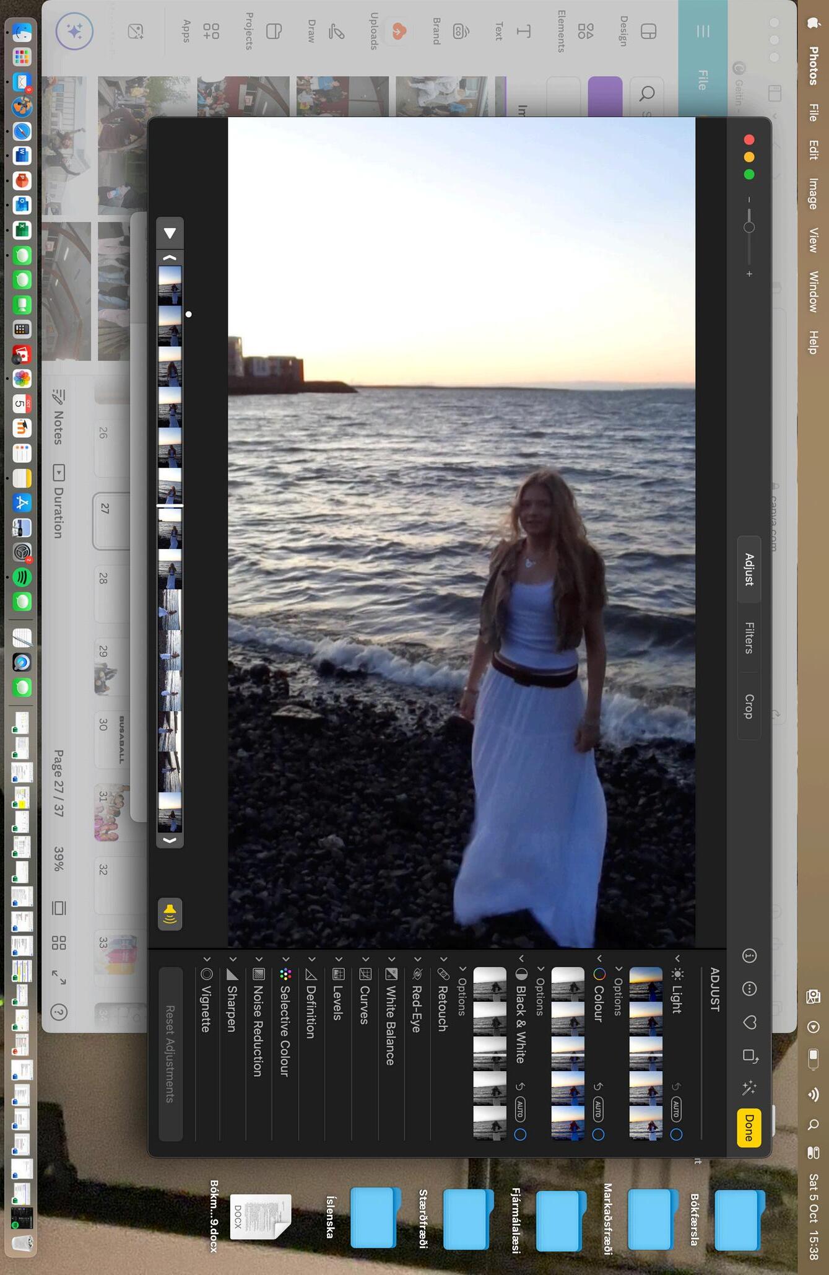829x1275 pixels.
Task: Open Spotify from the Dock
Action: click(x=22, y=577)
